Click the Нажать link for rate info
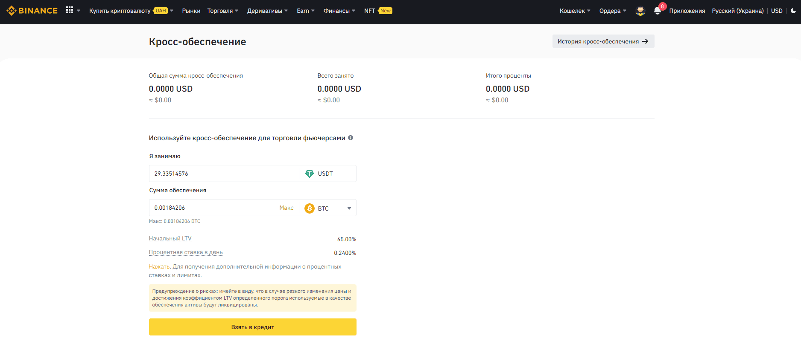Image resolution: width=801 pixels, height=344 pixels. [159, 266]
